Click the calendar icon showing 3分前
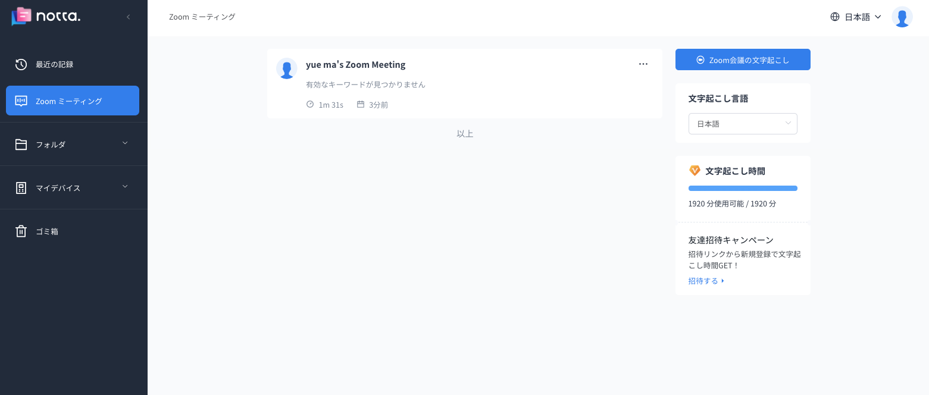 [x=361, y=104]
